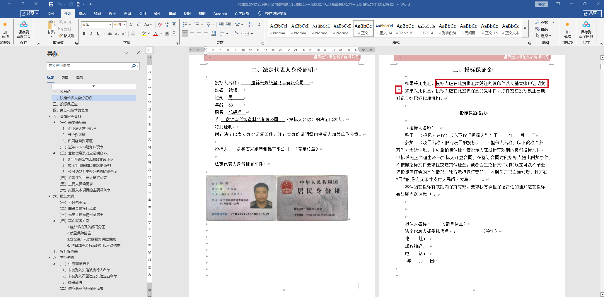Image resolution: width=604 pixels, height=297 pixels.
Task: Switch to the 审阅 (Review) ribbon tab
Action: (172, 14)
